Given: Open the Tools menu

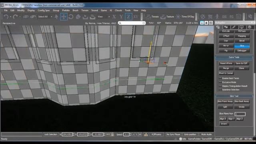Looking at the screenshot, I should tap(128, 10).
